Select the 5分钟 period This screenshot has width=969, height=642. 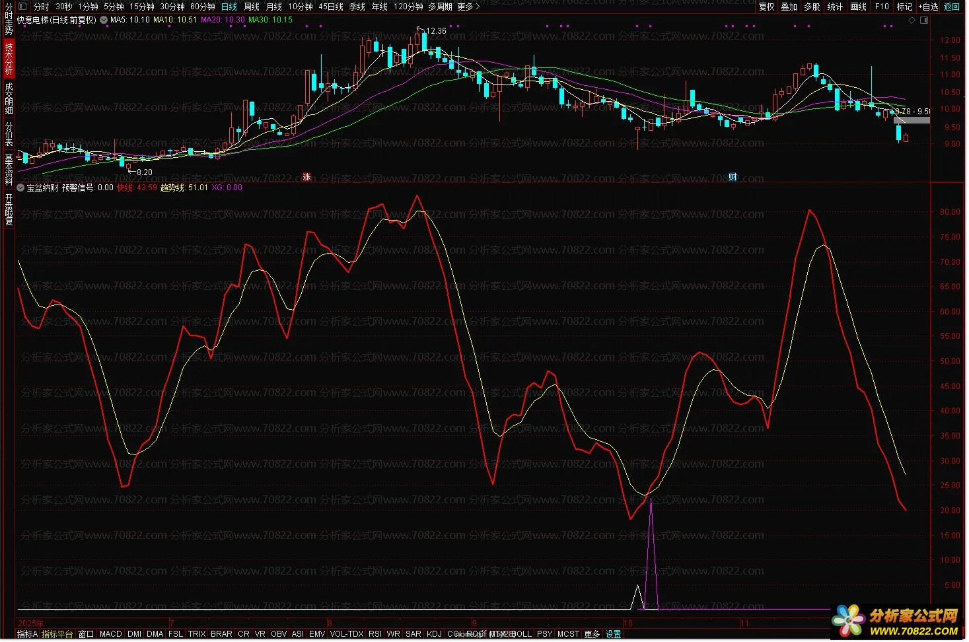[114, 7]
